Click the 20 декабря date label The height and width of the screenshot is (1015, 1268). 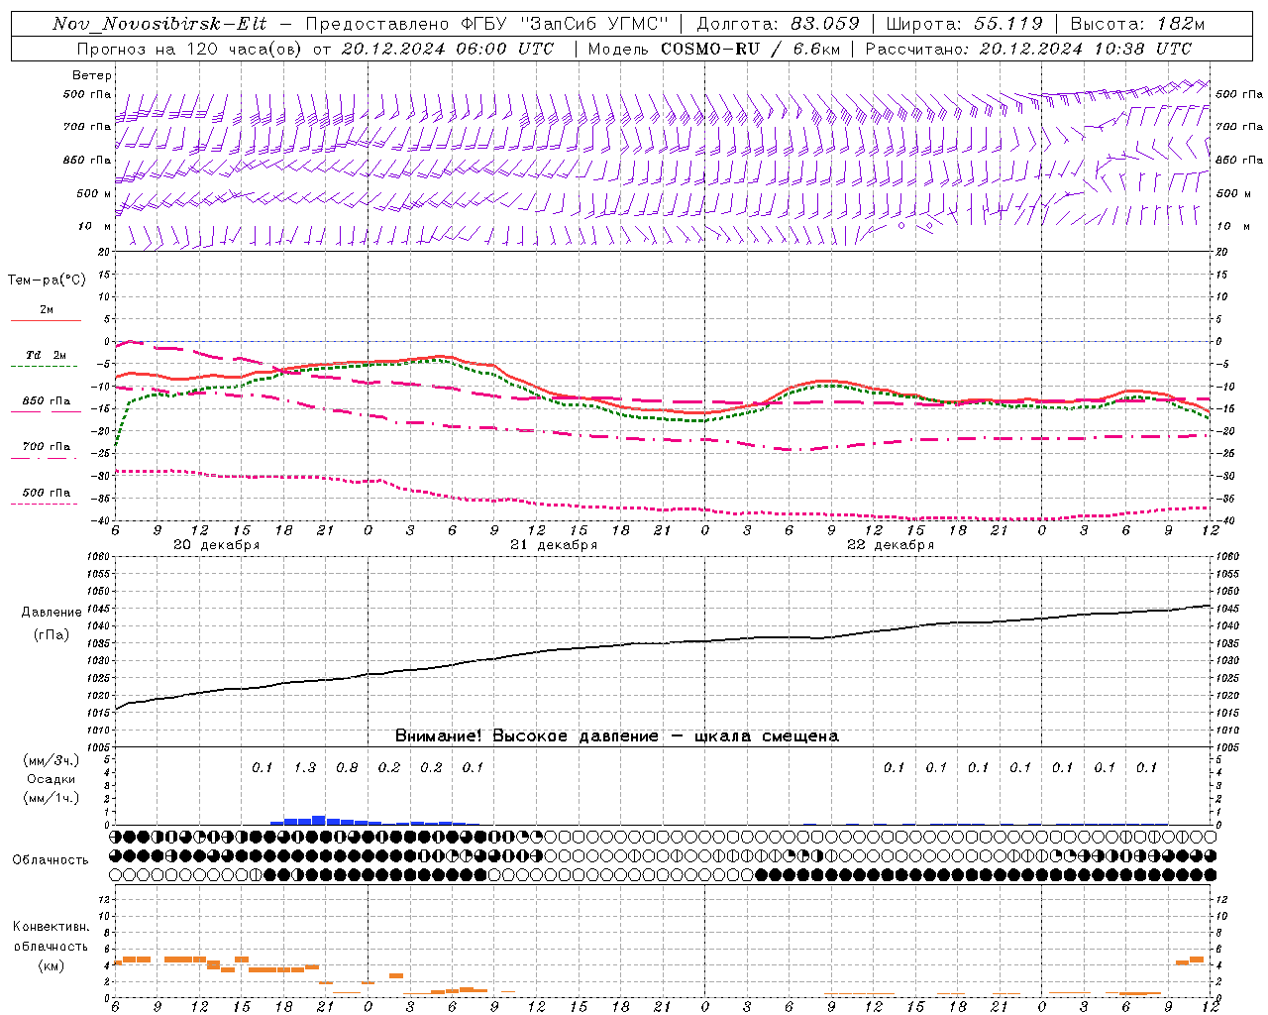pyautogui.click(x=216, y=545)
